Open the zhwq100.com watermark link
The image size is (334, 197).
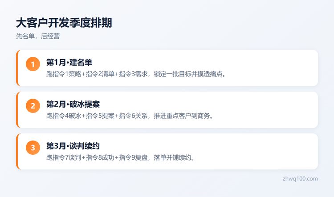click(x=300, y=179)
